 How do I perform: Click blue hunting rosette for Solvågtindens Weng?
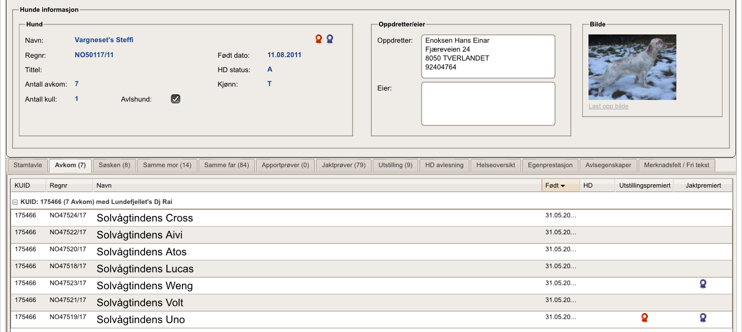pyautogui.click(x=703, y=284)
